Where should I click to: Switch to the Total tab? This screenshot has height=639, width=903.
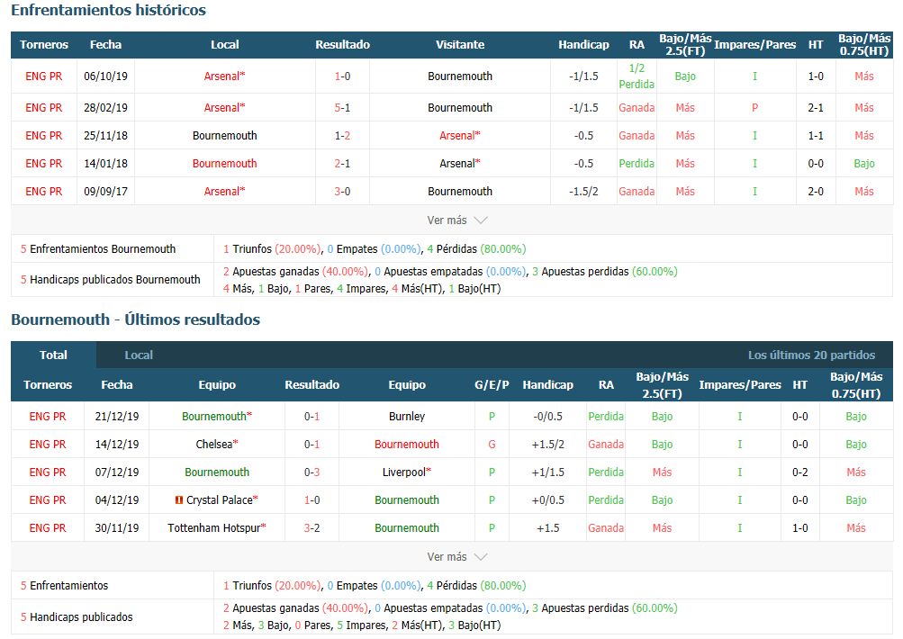(x=53, y=355)
